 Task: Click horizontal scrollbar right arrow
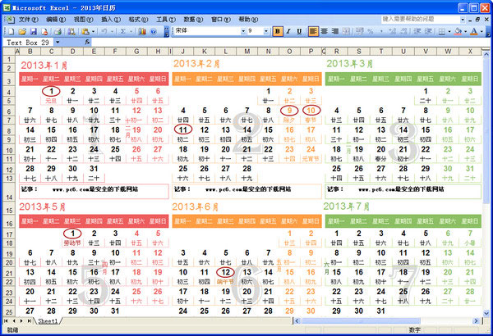click(477, 321)
